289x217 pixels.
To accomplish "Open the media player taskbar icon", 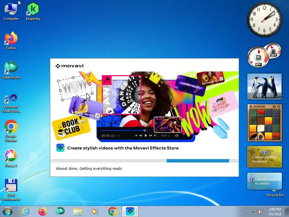I will (x=95, y=211).
